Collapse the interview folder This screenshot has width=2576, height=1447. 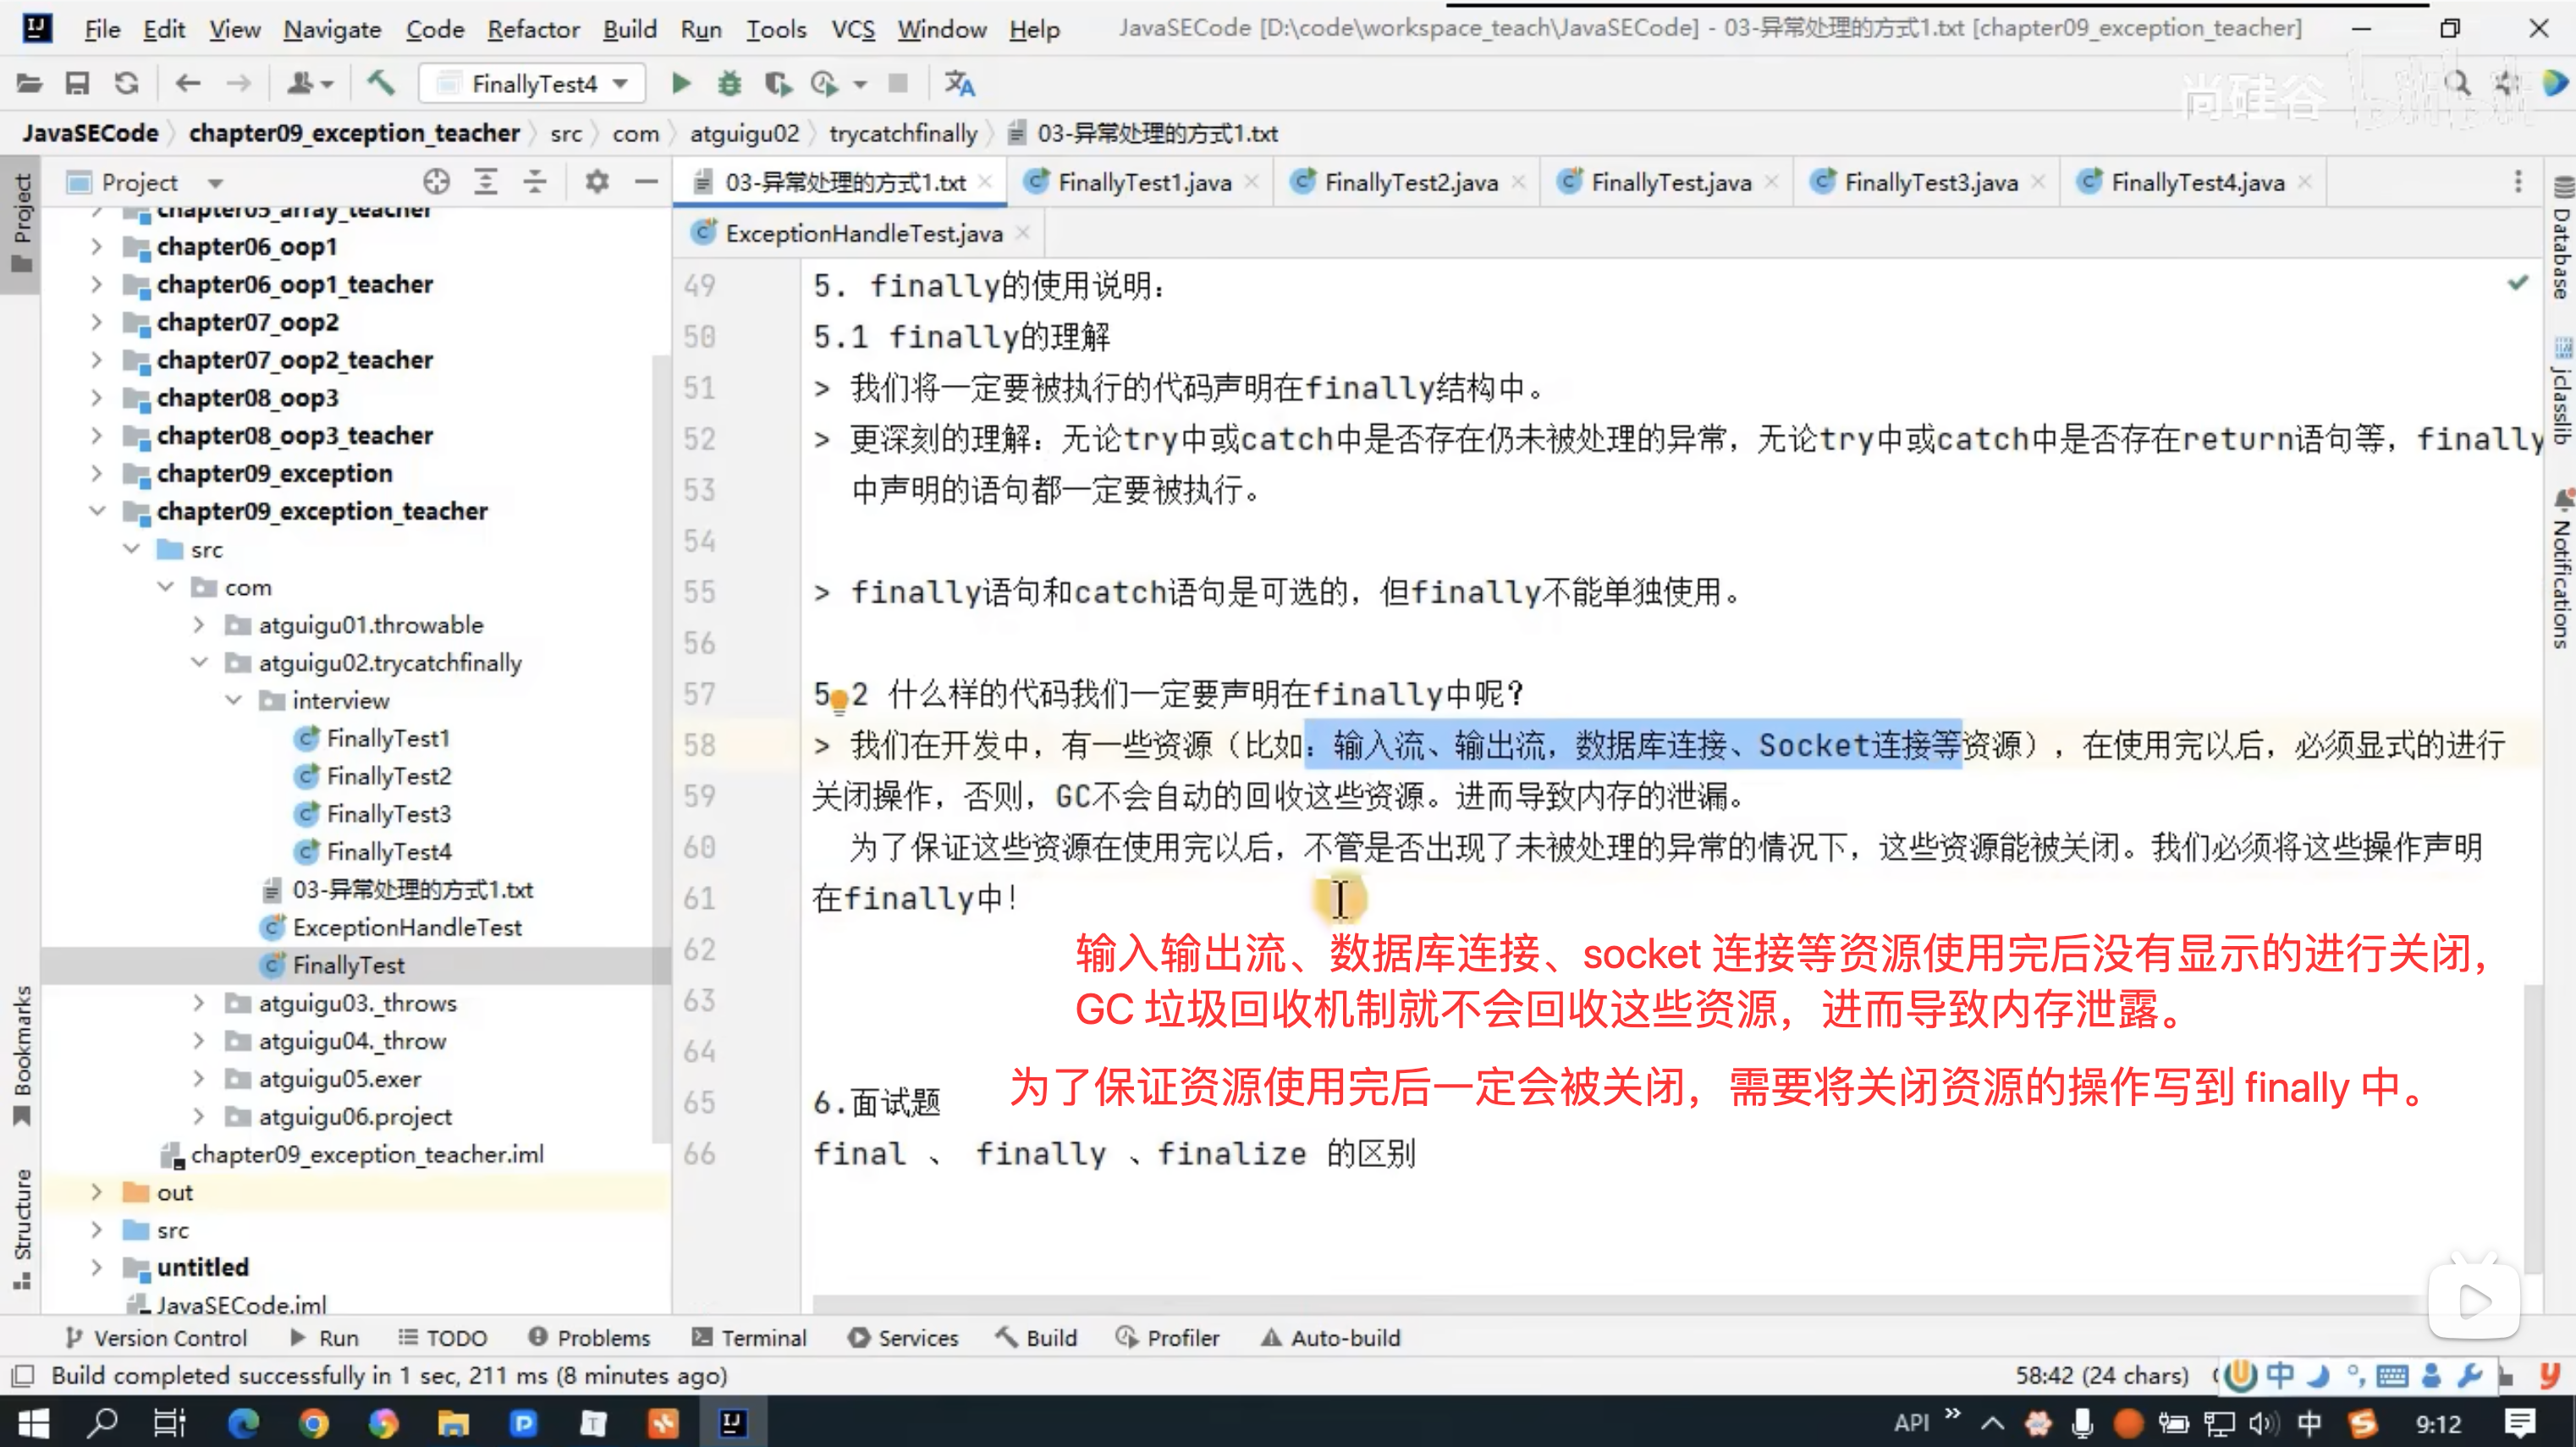click(233, 701)
